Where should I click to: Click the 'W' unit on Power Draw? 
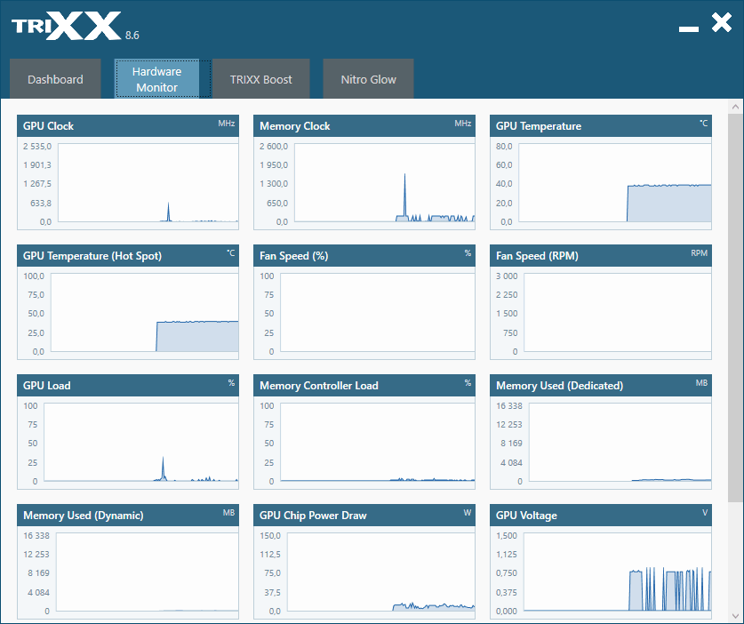[468, 513]
